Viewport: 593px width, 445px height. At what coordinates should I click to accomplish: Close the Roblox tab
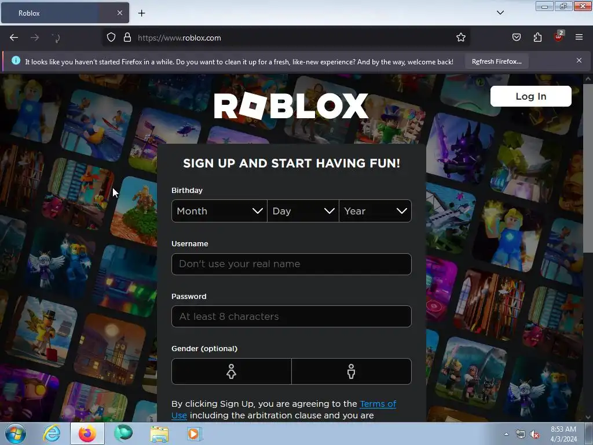[x=119, y=13]
